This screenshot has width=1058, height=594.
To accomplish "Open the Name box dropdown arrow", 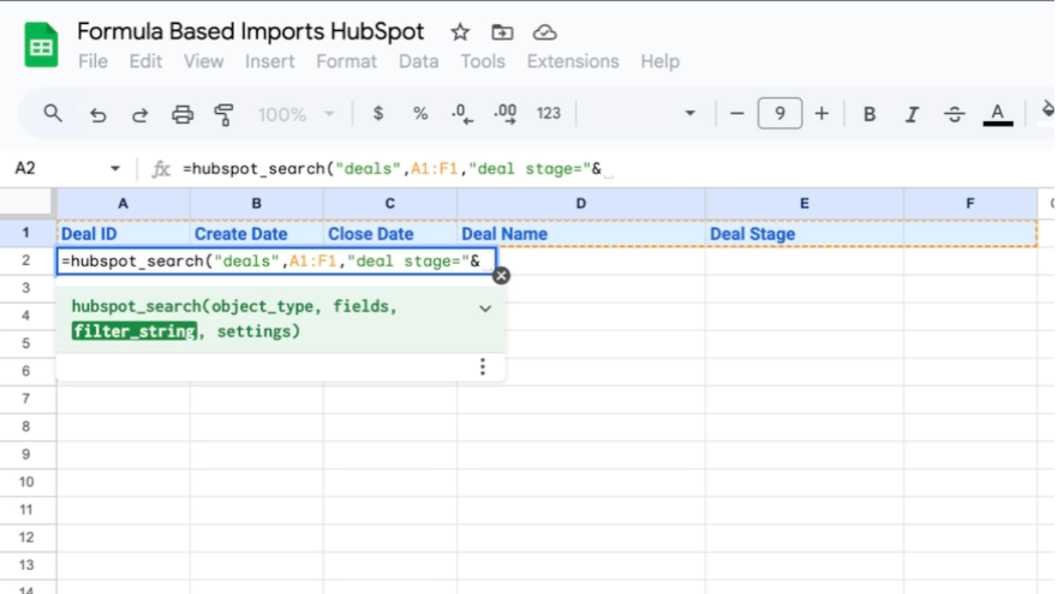I will (115, 168).
